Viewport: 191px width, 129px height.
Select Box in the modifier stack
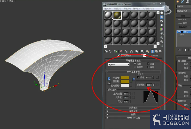click(182, 35)
